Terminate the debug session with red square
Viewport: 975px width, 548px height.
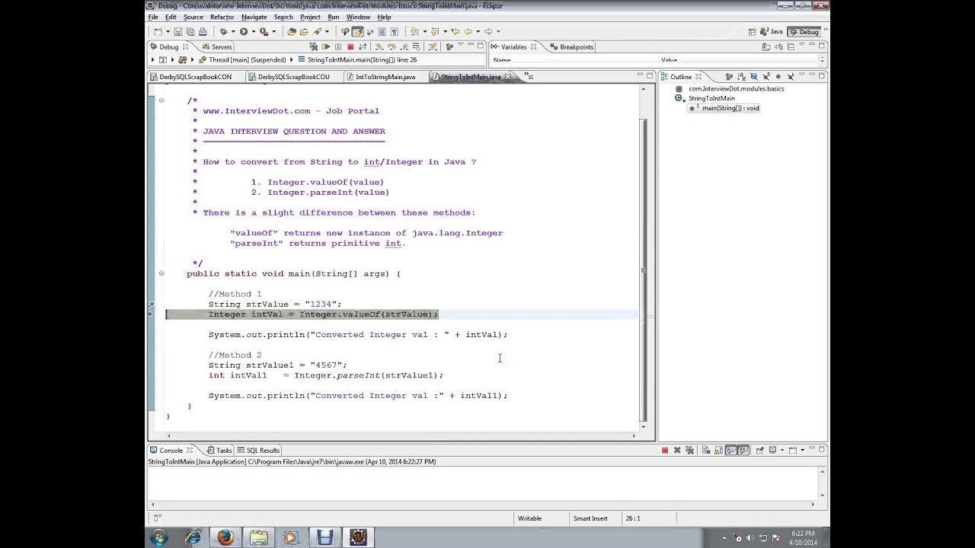coord(350,46)
